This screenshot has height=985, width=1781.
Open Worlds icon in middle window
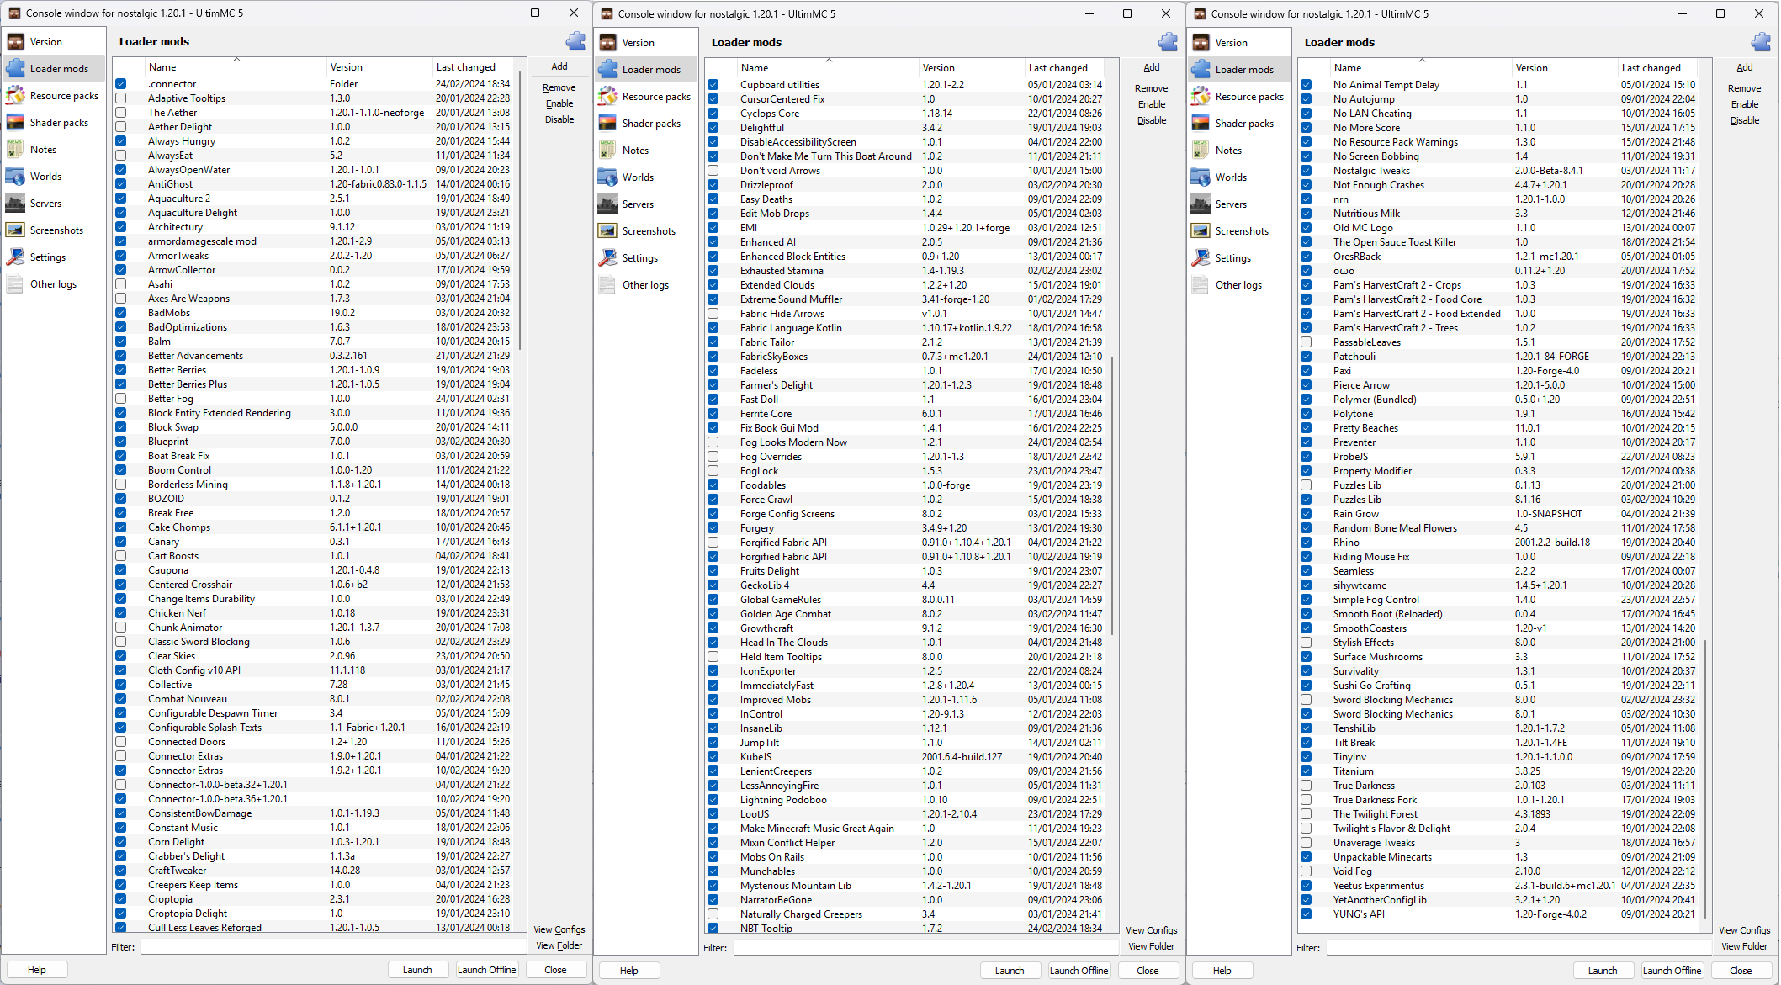tap(607, 177)
